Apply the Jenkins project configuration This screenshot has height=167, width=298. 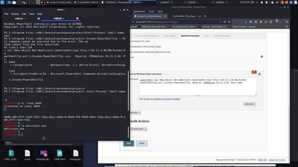[142, 143]
